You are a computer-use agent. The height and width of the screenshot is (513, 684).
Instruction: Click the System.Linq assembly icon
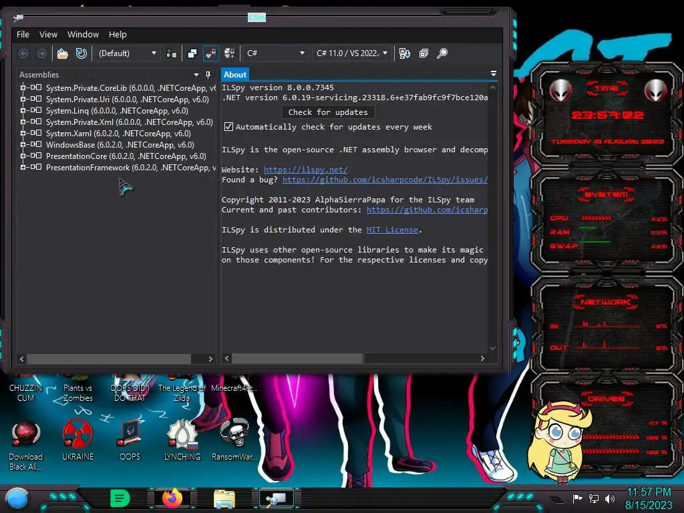coord(36,110)
